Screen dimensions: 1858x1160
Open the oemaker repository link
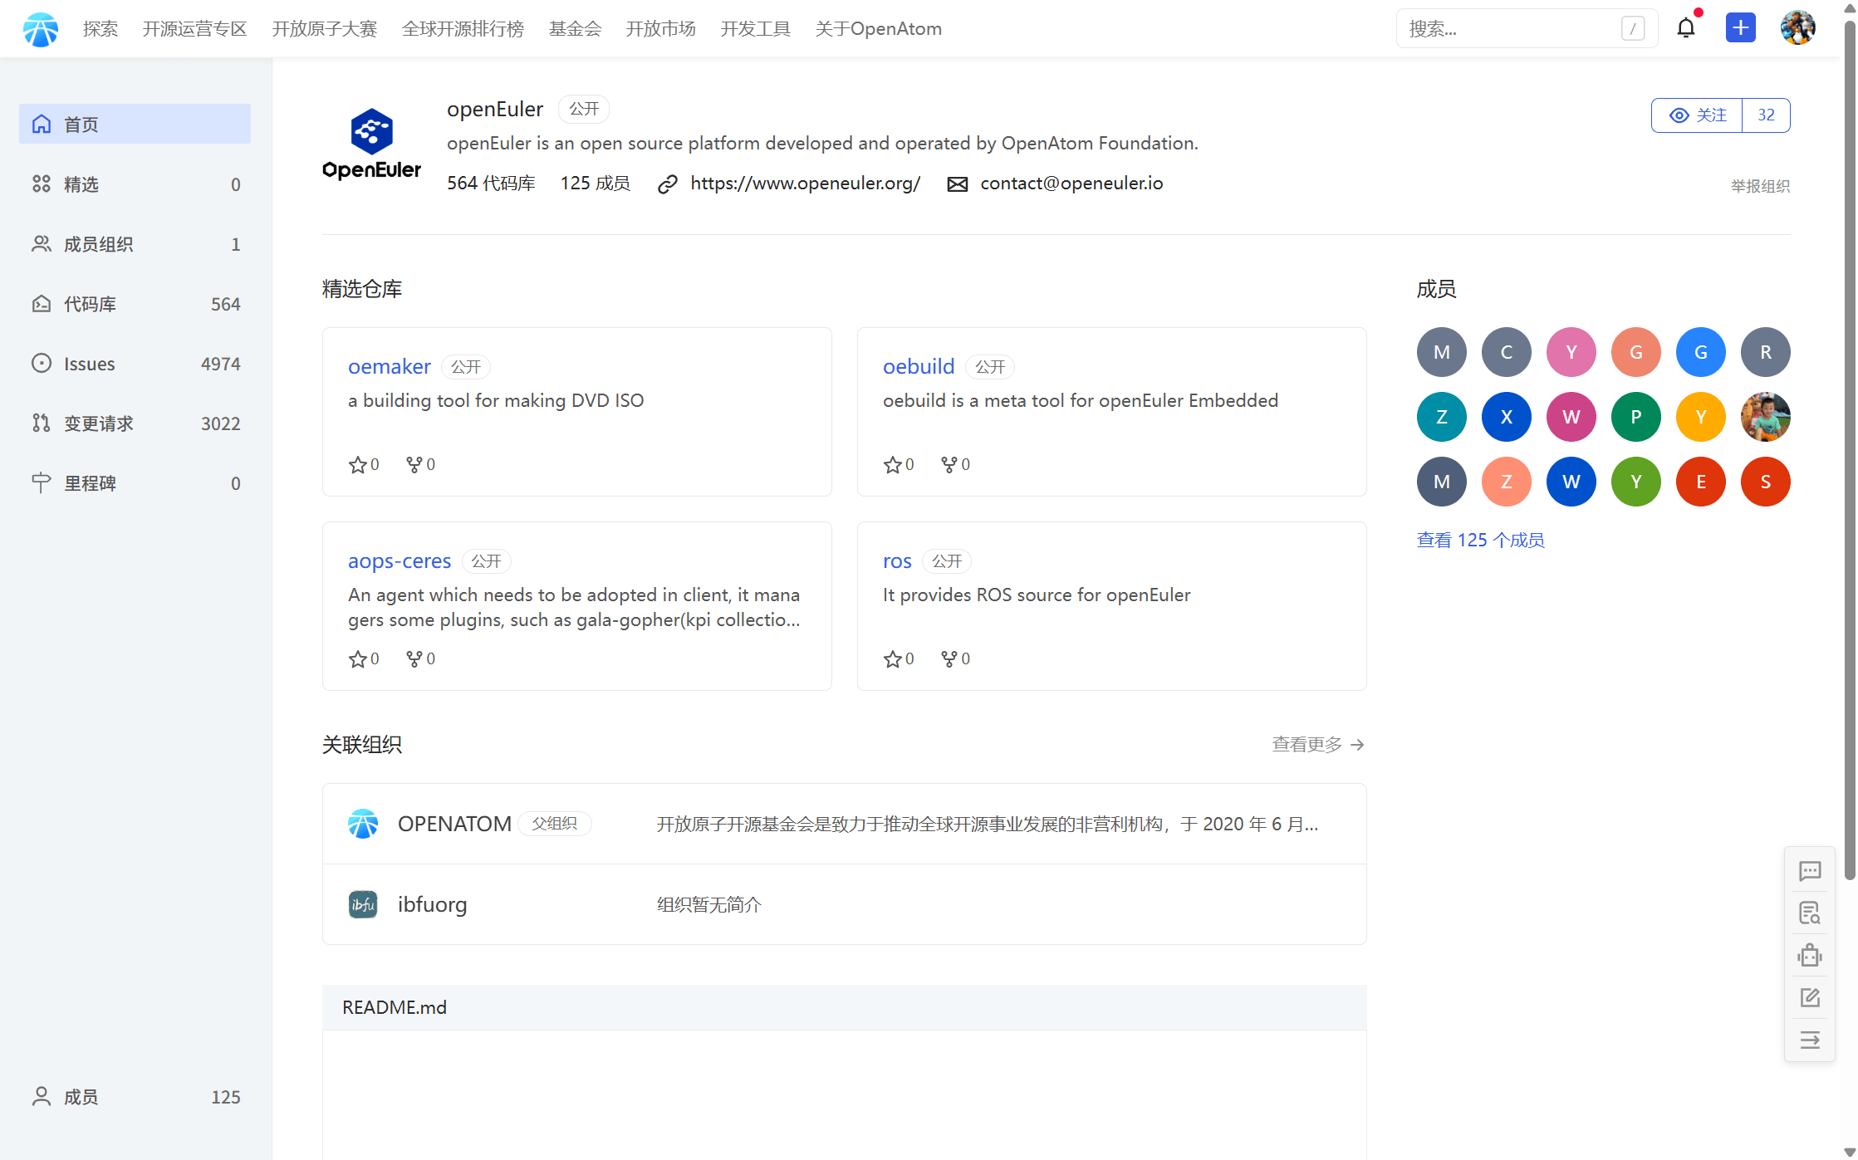coord(390,366)
